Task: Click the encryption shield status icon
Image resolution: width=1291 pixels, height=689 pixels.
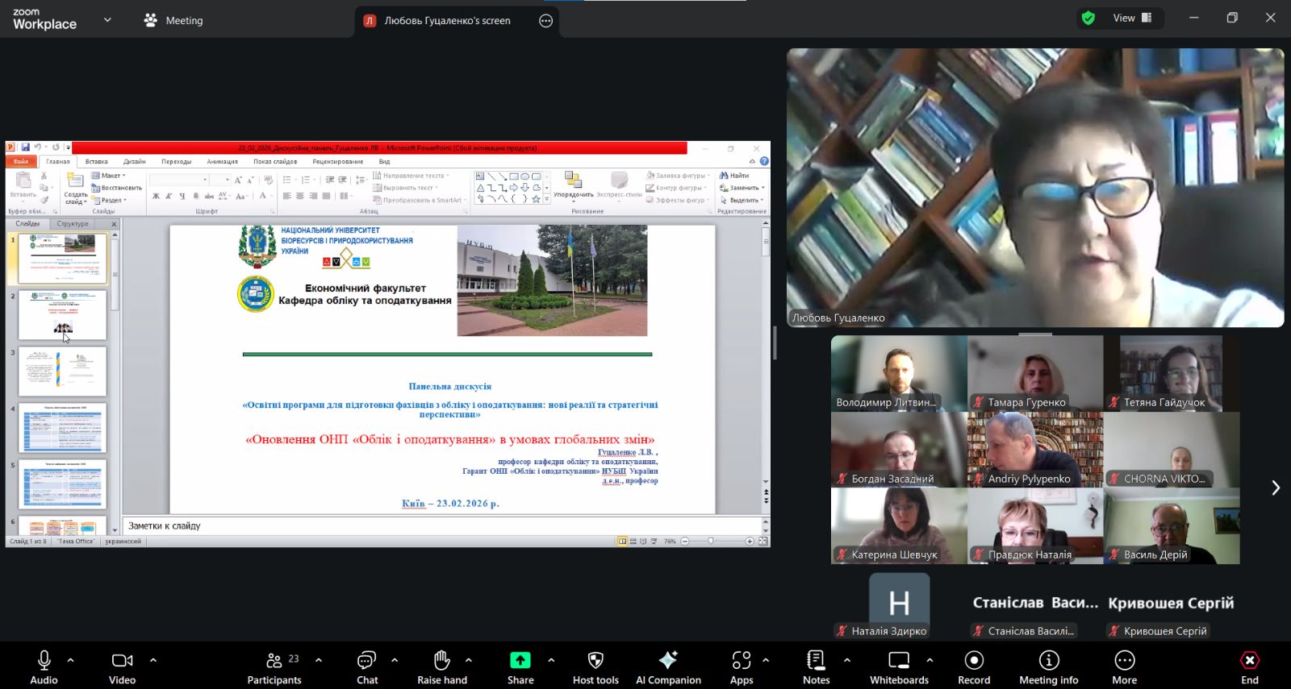Action: coord(1088,18)
